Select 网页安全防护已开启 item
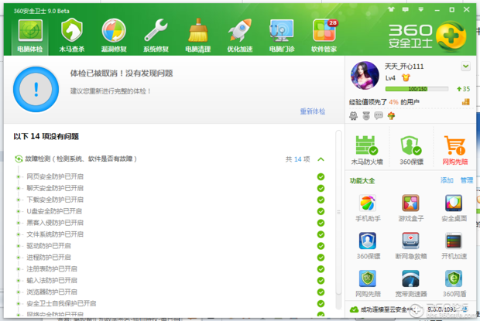480x321 pixels. pos(55,176)
